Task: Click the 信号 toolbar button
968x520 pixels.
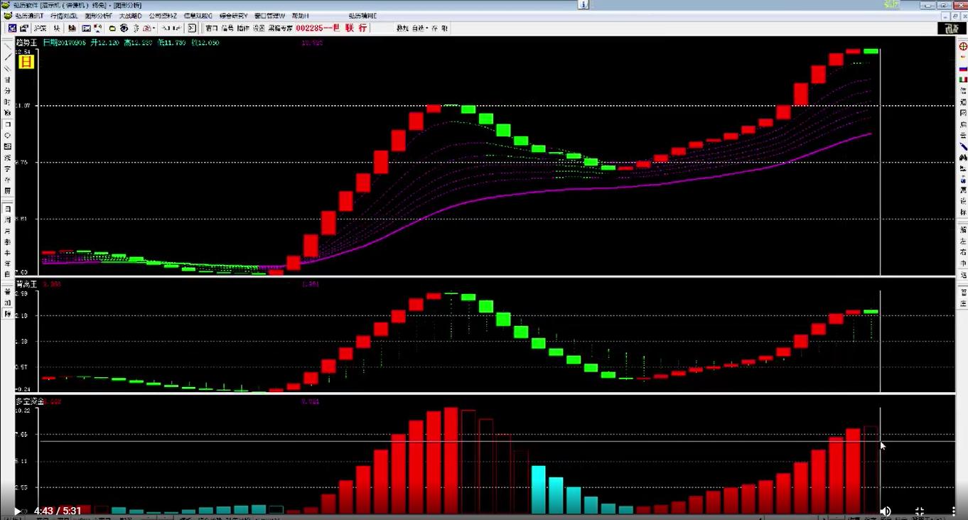Action: click(227, 28)
